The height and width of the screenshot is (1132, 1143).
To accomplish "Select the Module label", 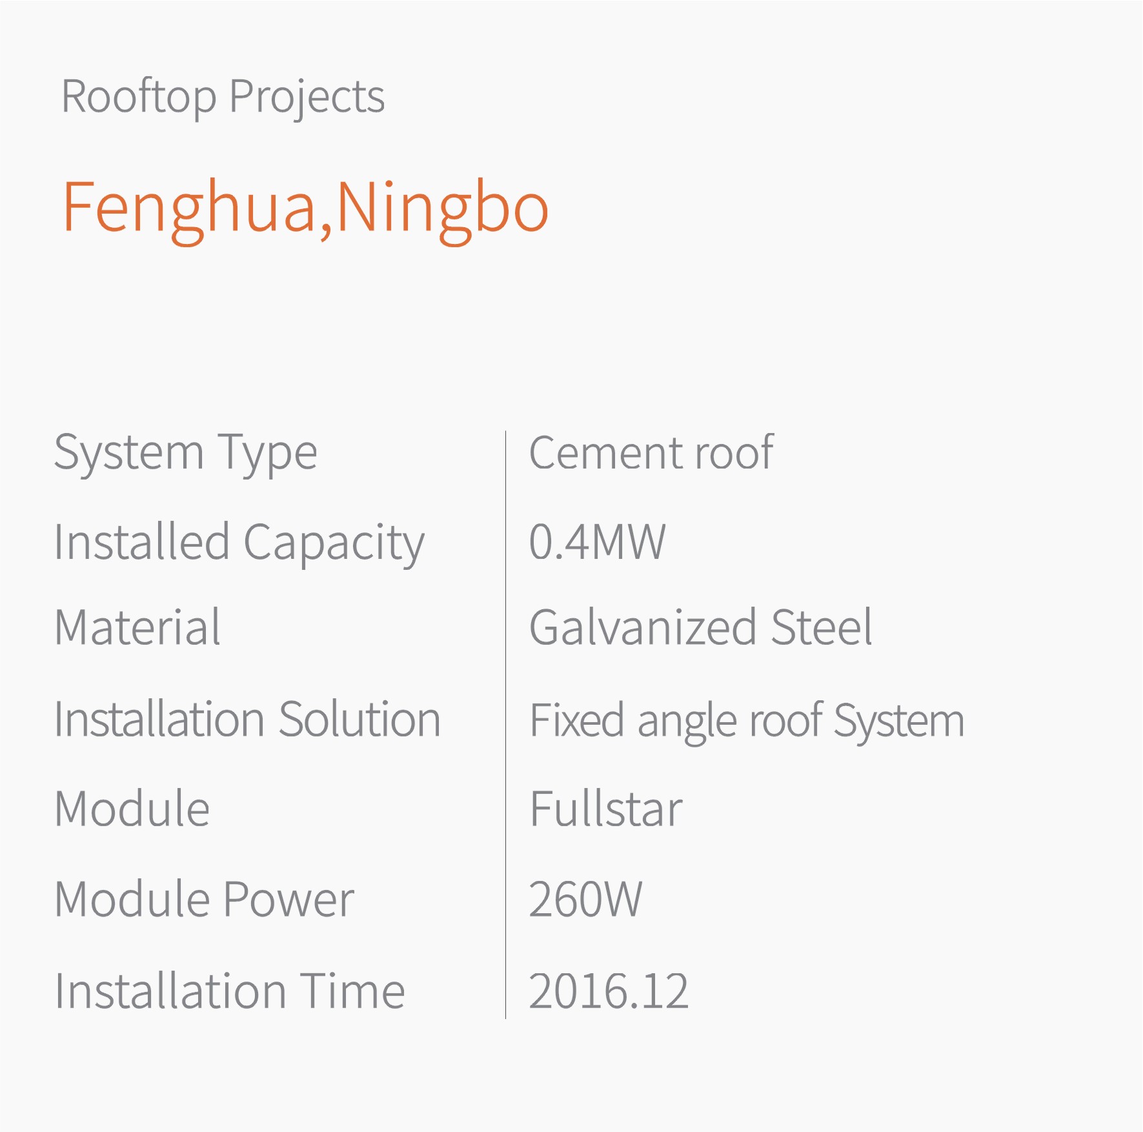I will click(132, 808).
